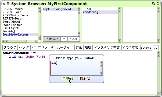Open the source view dropdown button

pos(146,48)
